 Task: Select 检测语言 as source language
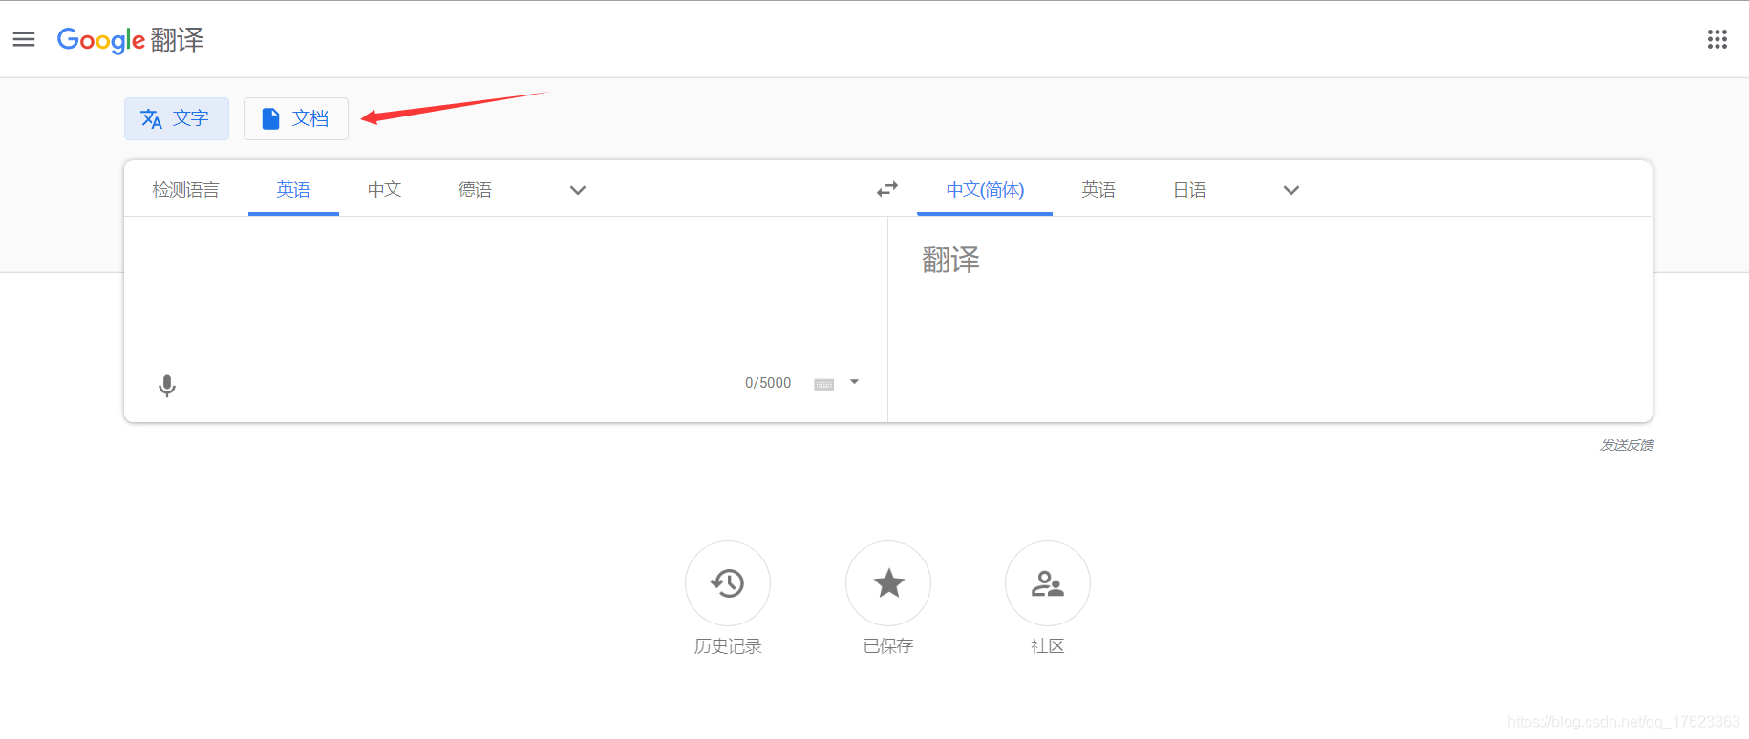pos(186,189)
